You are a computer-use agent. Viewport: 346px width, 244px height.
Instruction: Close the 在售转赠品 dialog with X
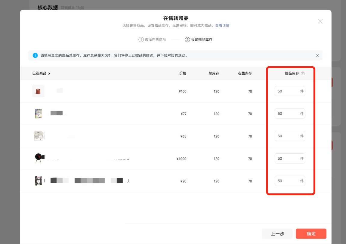pos(320,21)
